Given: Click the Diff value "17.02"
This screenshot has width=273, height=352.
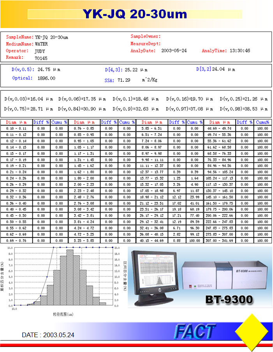Looking at the screenshot, I should pos(177,203).
